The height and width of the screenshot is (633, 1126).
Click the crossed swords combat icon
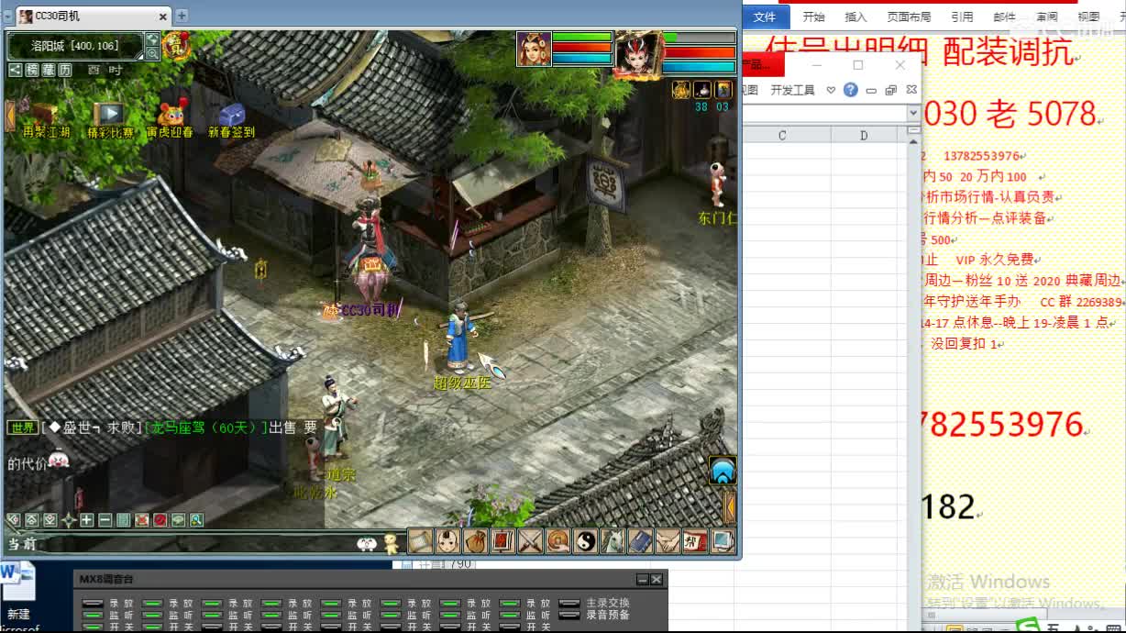coord(530,541)
